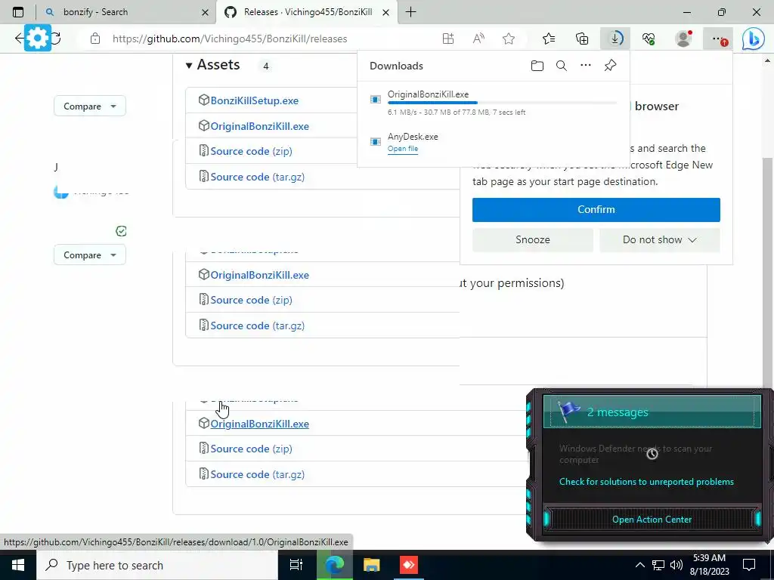The width and height of the screenshot is (774, 580).
Task: Open the apps grid icon in address bar
Action: [447, 39]
